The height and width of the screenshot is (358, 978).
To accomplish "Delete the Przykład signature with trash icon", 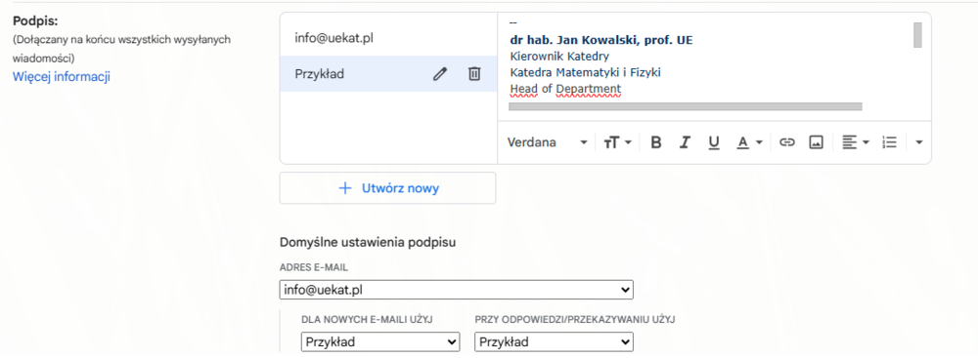I will pyautogui.click(x=474, y=74).
